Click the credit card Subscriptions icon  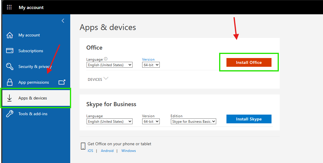coord(10,51)
